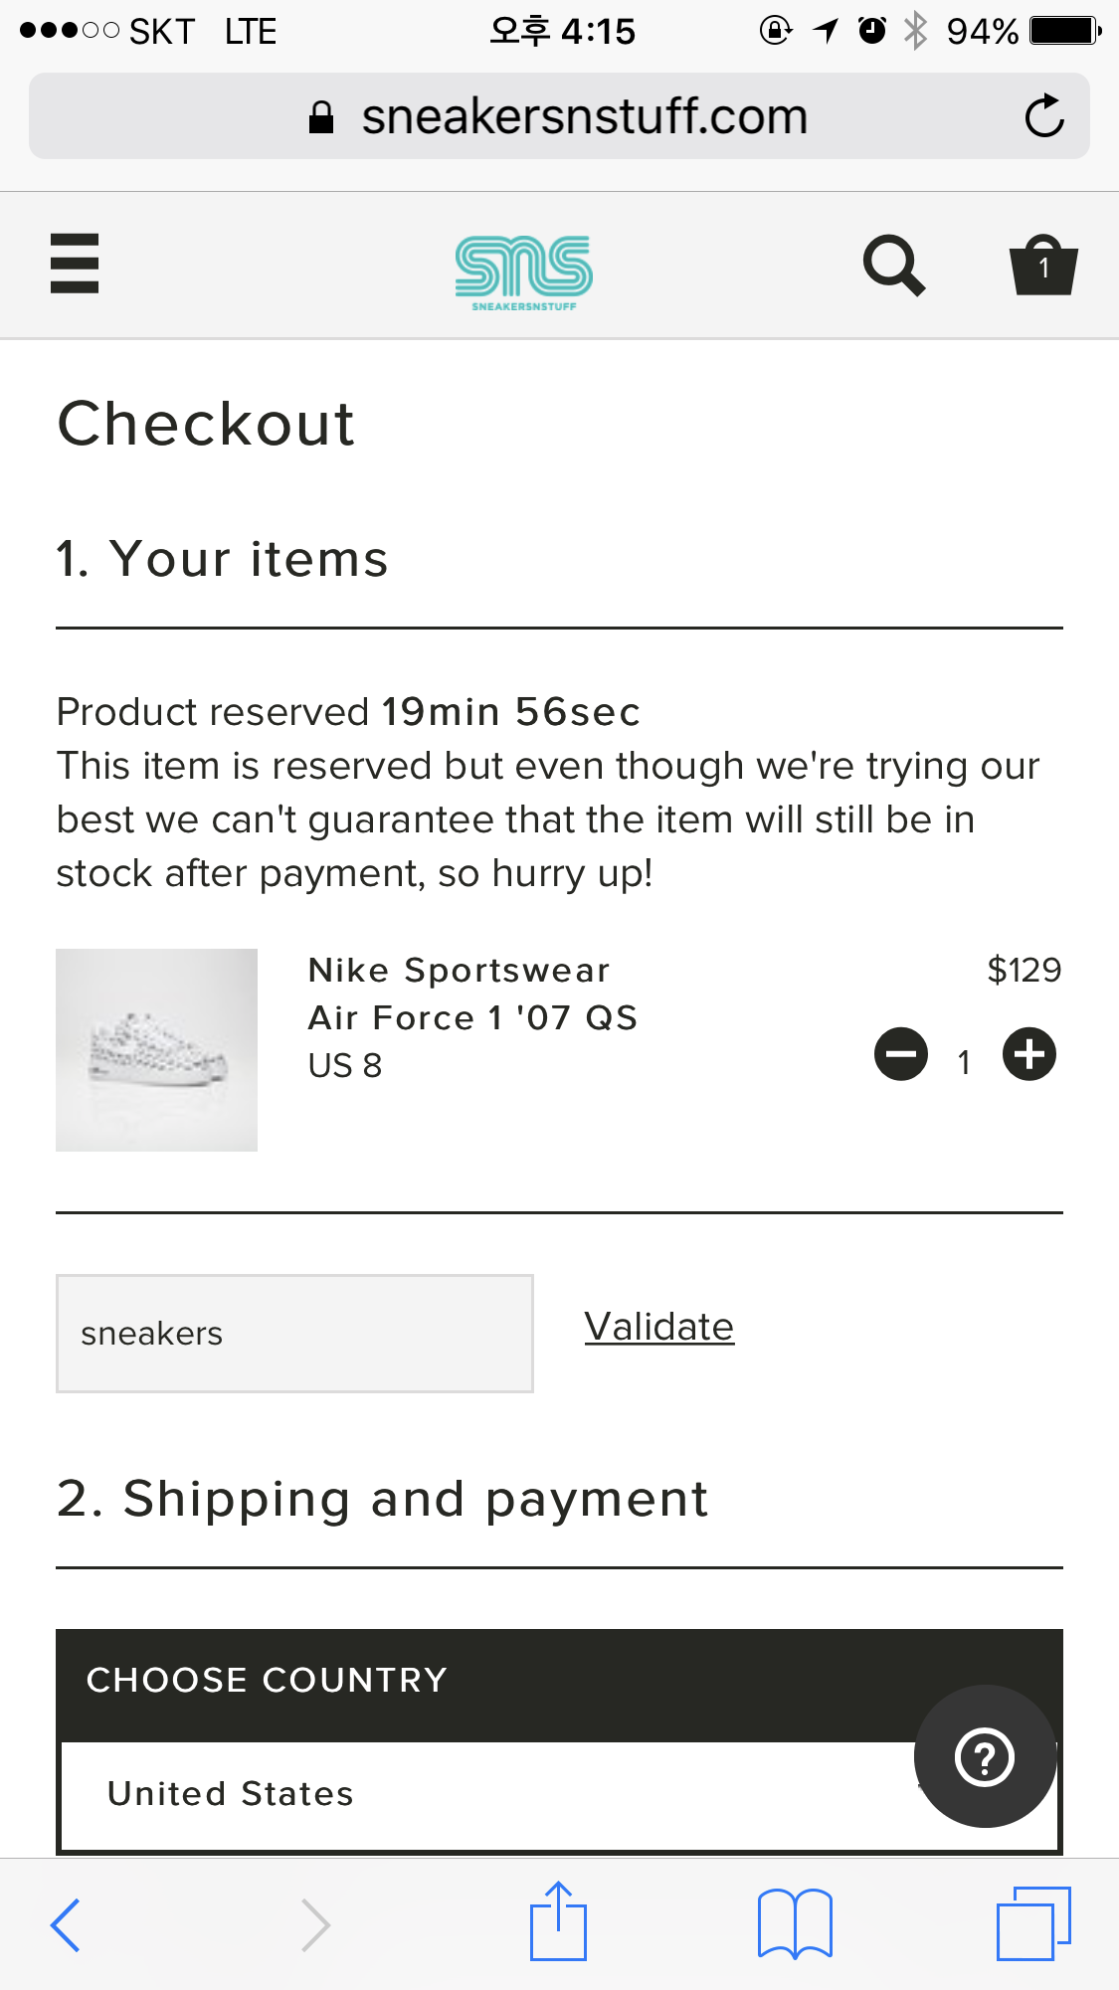Image resolution: width=1119 pixels, height=1990 pixels.
Task: Tap the SNS Sneakersnstuff logo
Action: click(x=524, y=271)
